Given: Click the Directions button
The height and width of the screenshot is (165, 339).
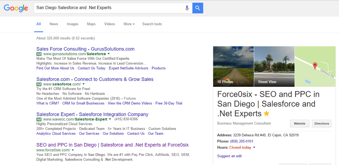Looking at the screenshot, I should point(321,123).
